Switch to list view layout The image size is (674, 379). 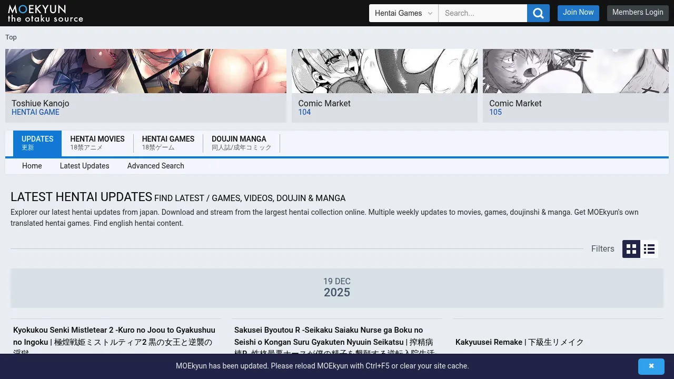pyautogui.click(x=649, y=249)
